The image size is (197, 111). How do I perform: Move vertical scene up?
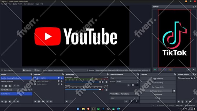coord(14,101)
